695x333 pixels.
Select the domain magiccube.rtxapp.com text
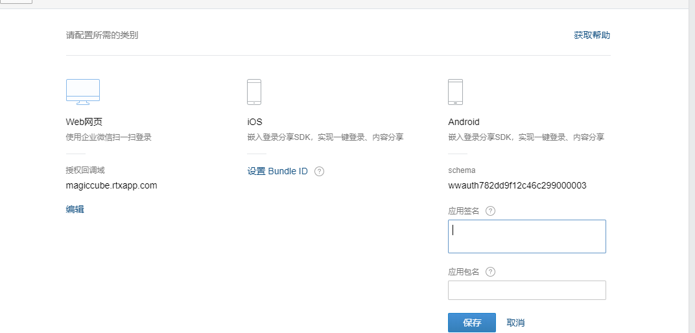point(112,185)
